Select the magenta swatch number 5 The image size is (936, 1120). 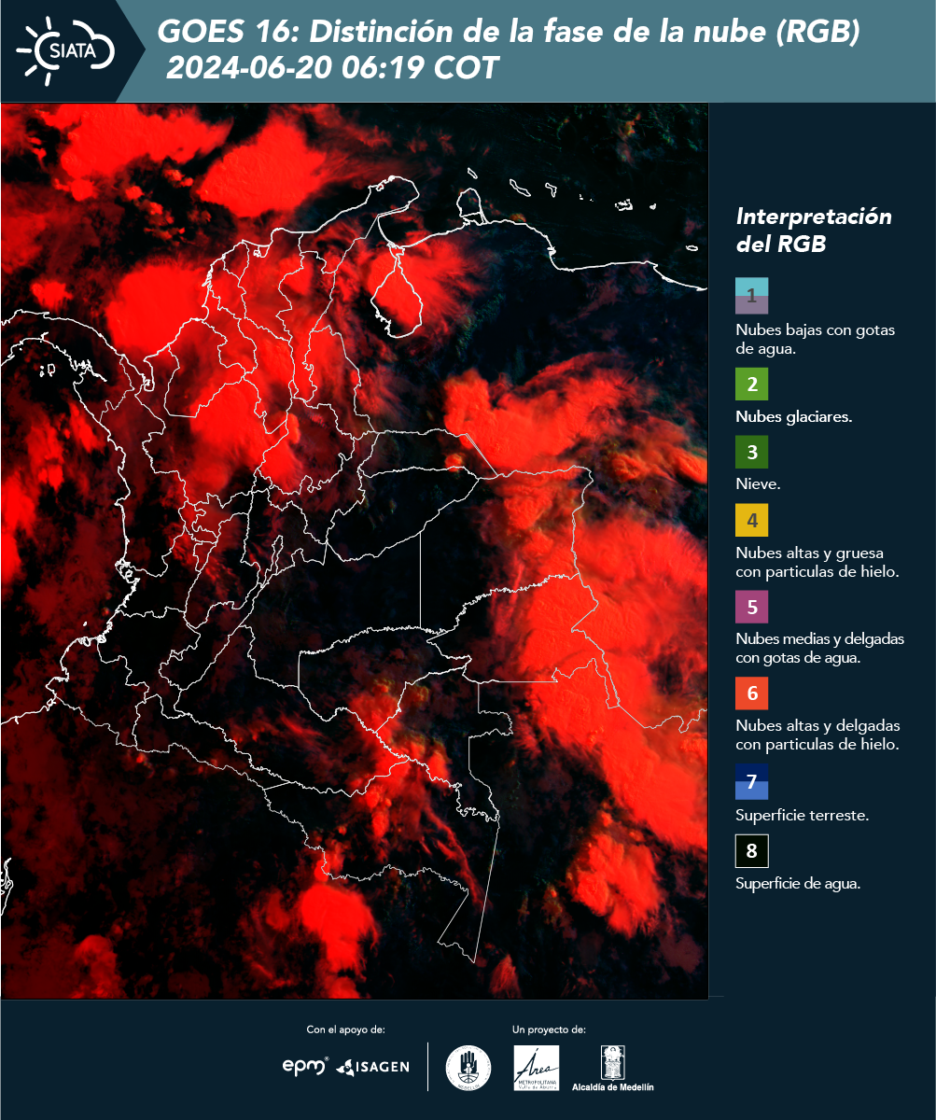[751, 607]
